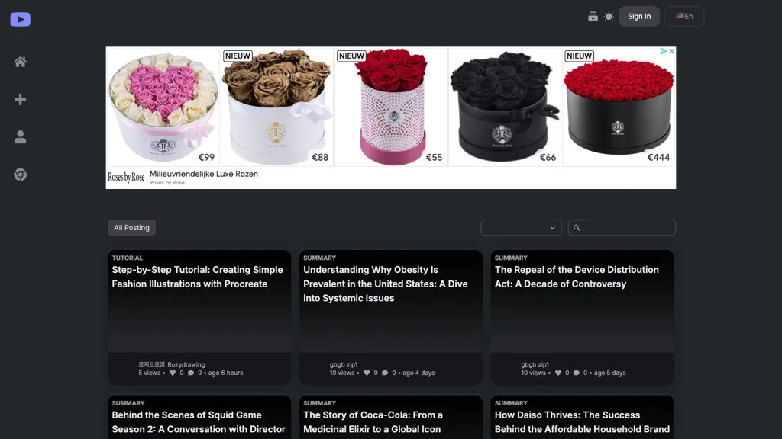Expand the empty filter dropdown
The width and height of the screenshot is (782, 439).
pos(521,227)
